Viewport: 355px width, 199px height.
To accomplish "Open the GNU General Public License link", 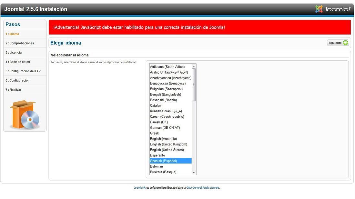I will [x=203, y=188].
